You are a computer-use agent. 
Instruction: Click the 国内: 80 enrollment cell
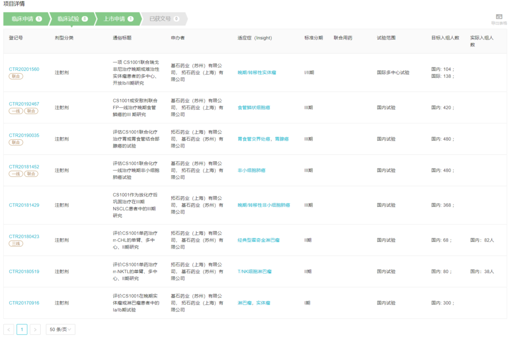(442, 271)
